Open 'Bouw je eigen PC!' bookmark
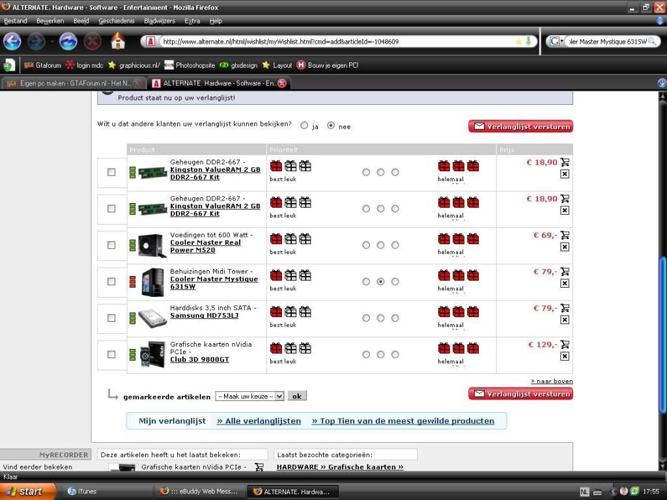 (328, 65)
